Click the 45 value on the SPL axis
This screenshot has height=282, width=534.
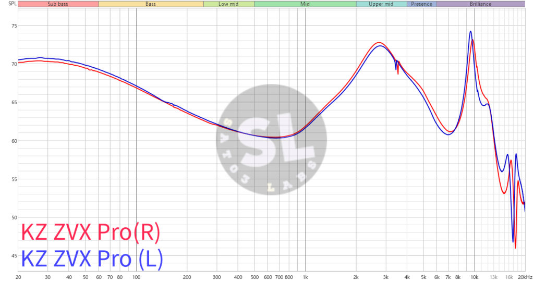pyautogui.click(x=14, y=256)
